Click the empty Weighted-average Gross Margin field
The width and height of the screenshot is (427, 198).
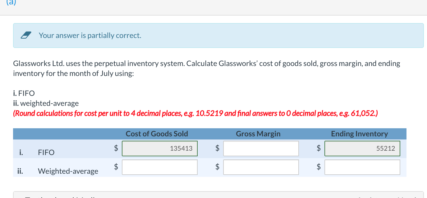[x=261, y=167]
